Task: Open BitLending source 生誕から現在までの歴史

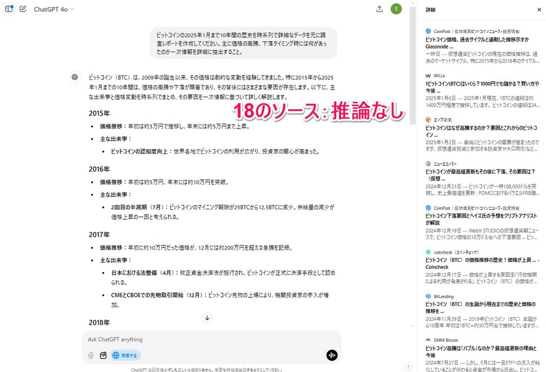Action: coord(480,308)
